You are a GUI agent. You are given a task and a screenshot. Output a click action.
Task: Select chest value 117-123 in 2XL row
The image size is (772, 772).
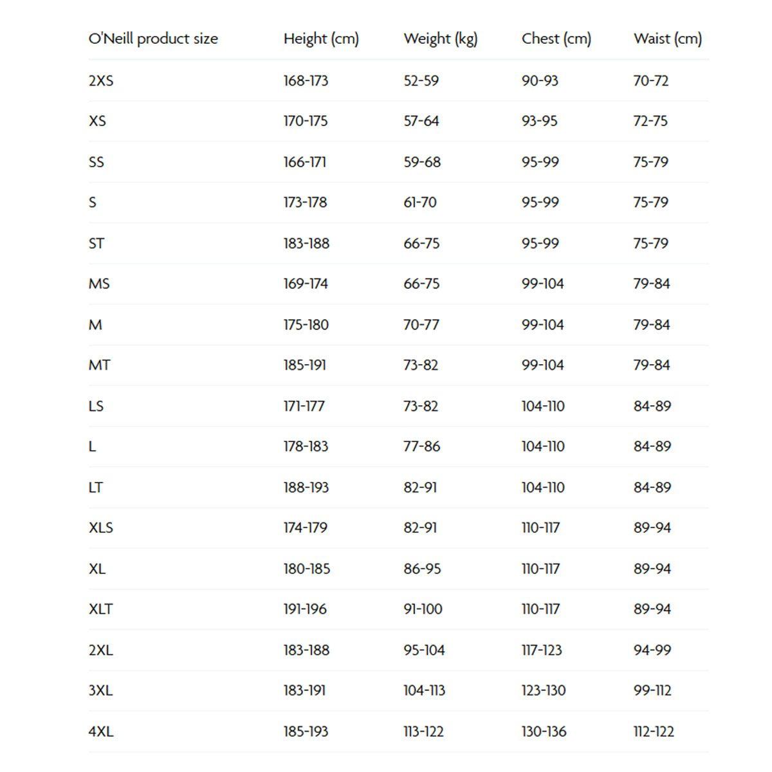[542, 650]
